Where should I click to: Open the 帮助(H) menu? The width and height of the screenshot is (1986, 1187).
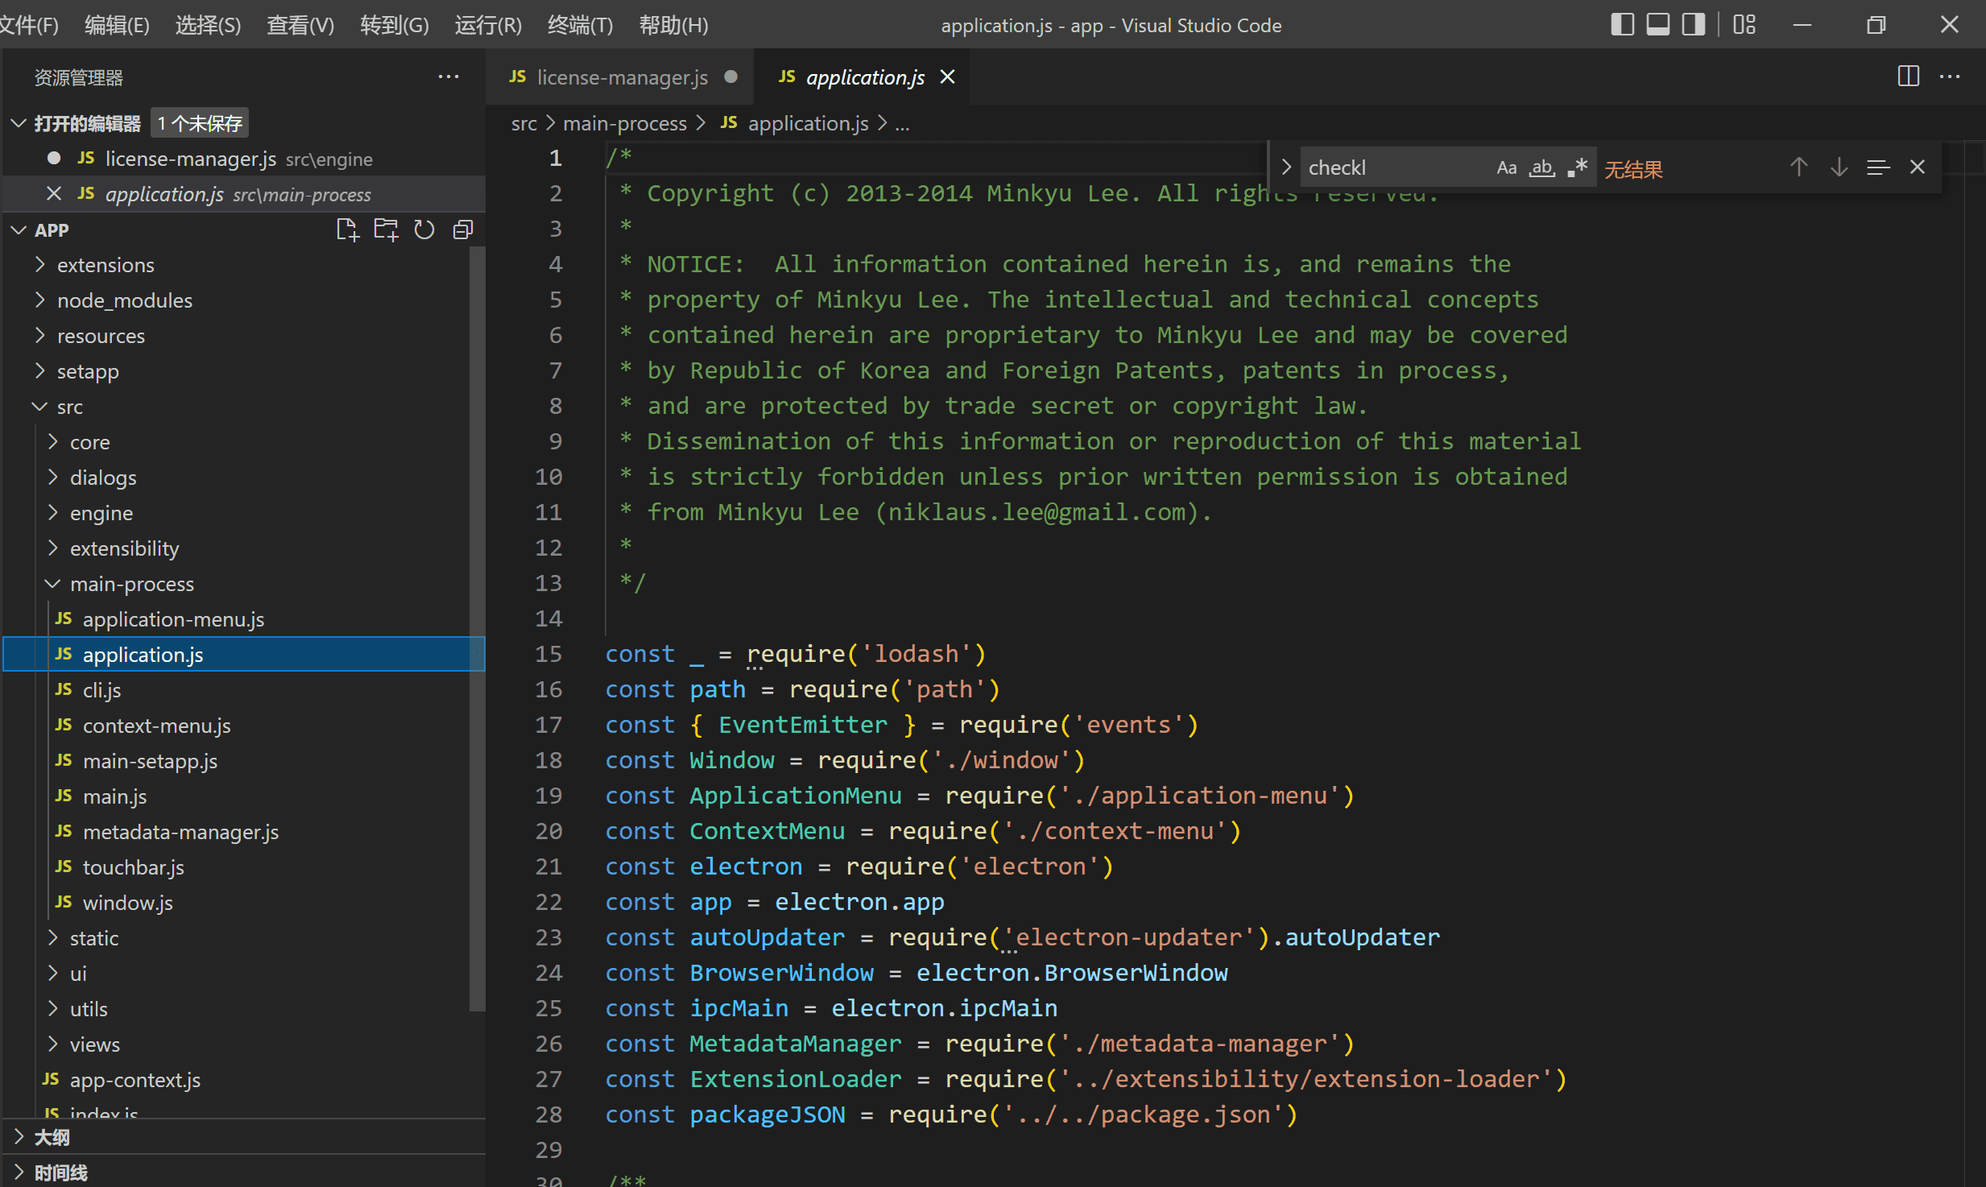point(673,25)
